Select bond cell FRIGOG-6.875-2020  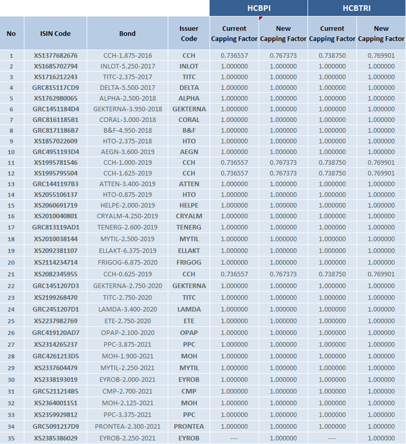(x=127, y=262)
